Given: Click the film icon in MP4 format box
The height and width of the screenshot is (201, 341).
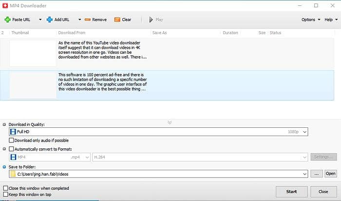Looking at the screenshot, I should pos(13,157).
